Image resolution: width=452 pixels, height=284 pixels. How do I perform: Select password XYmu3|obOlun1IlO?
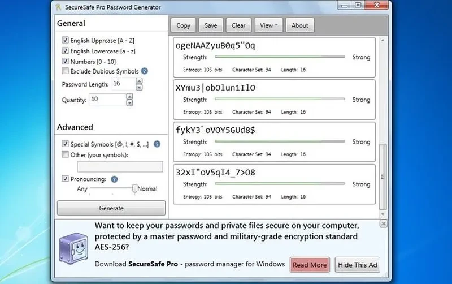215,88
